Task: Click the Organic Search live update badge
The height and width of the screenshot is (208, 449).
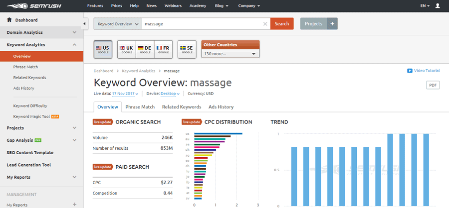Action: point(103,122)
